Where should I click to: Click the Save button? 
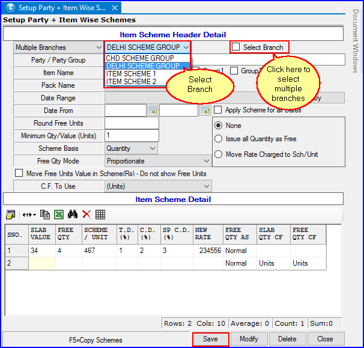[x=211, y=339]
